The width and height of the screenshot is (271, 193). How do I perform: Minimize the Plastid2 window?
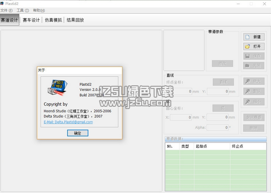(238, 4)
